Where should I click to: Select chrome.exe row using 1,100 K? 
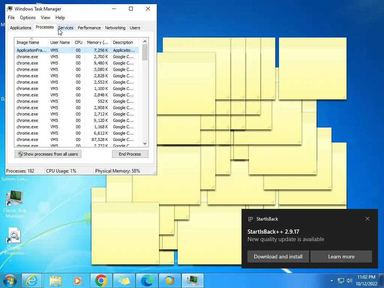tap(76, 88)
